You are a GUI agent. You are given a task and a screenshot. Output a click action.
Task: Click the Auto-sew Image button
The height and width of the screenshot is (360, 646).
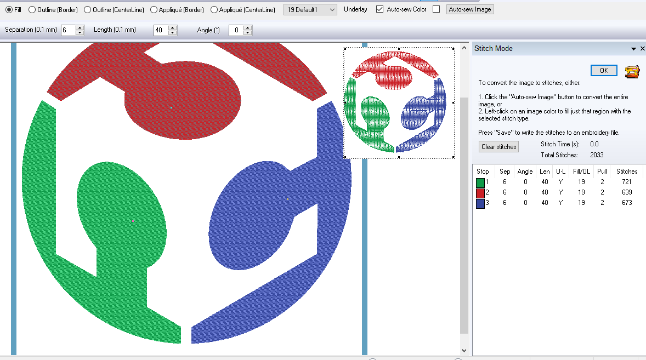[470, 9]
